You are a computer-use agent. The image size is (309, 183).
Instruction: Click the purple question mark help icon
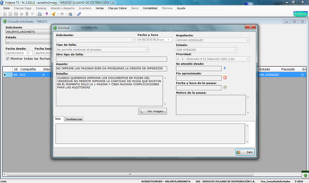pos(47,14)
